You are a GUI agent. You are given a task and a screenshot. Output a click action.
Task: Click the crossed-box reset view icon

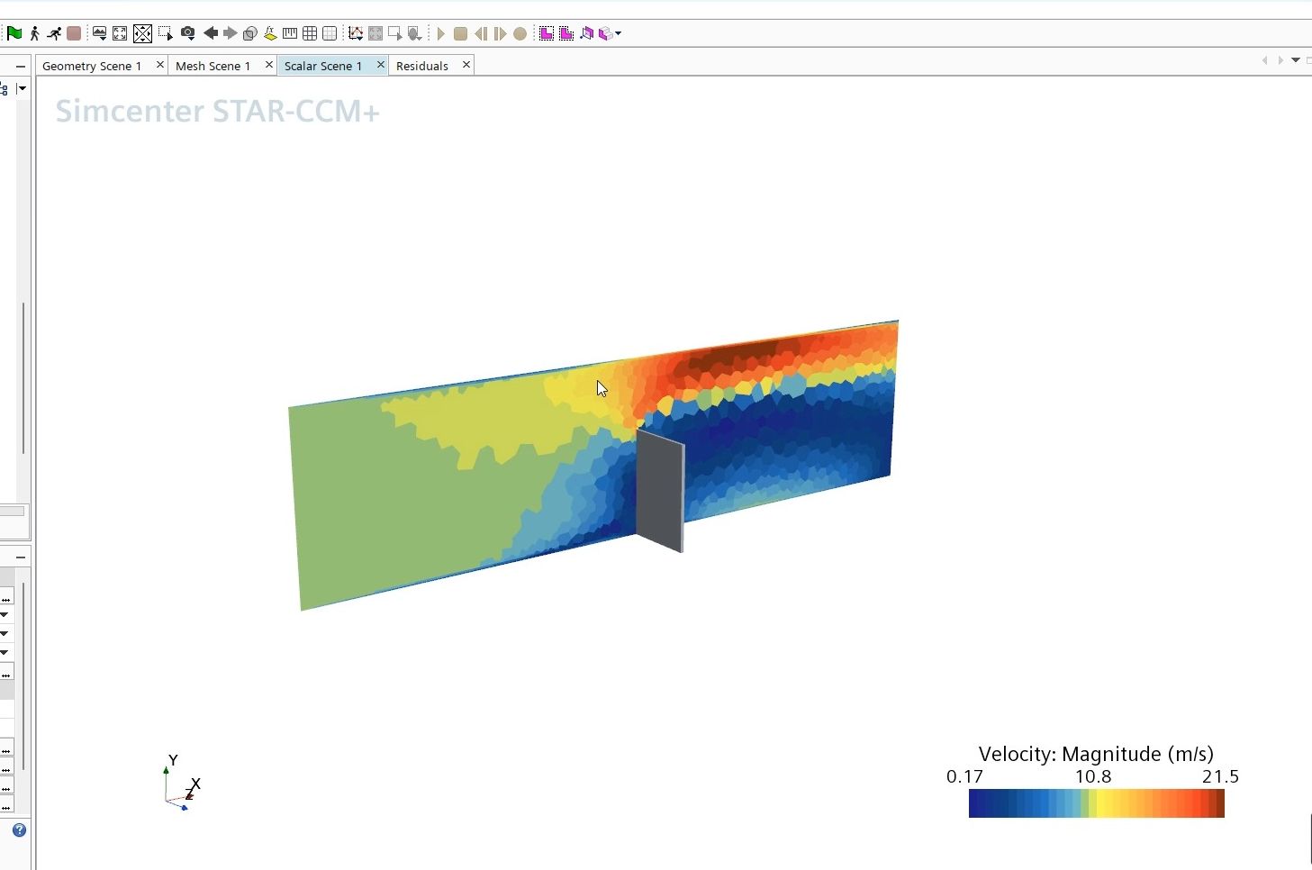(142, 33)
